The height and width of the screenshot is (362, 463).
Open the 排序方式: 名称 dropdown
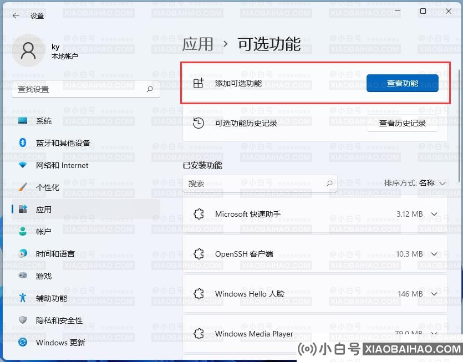[415, 183]
